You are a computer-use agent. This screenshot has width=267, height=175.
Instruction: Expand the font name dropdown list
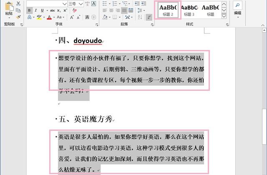point(64,4)
